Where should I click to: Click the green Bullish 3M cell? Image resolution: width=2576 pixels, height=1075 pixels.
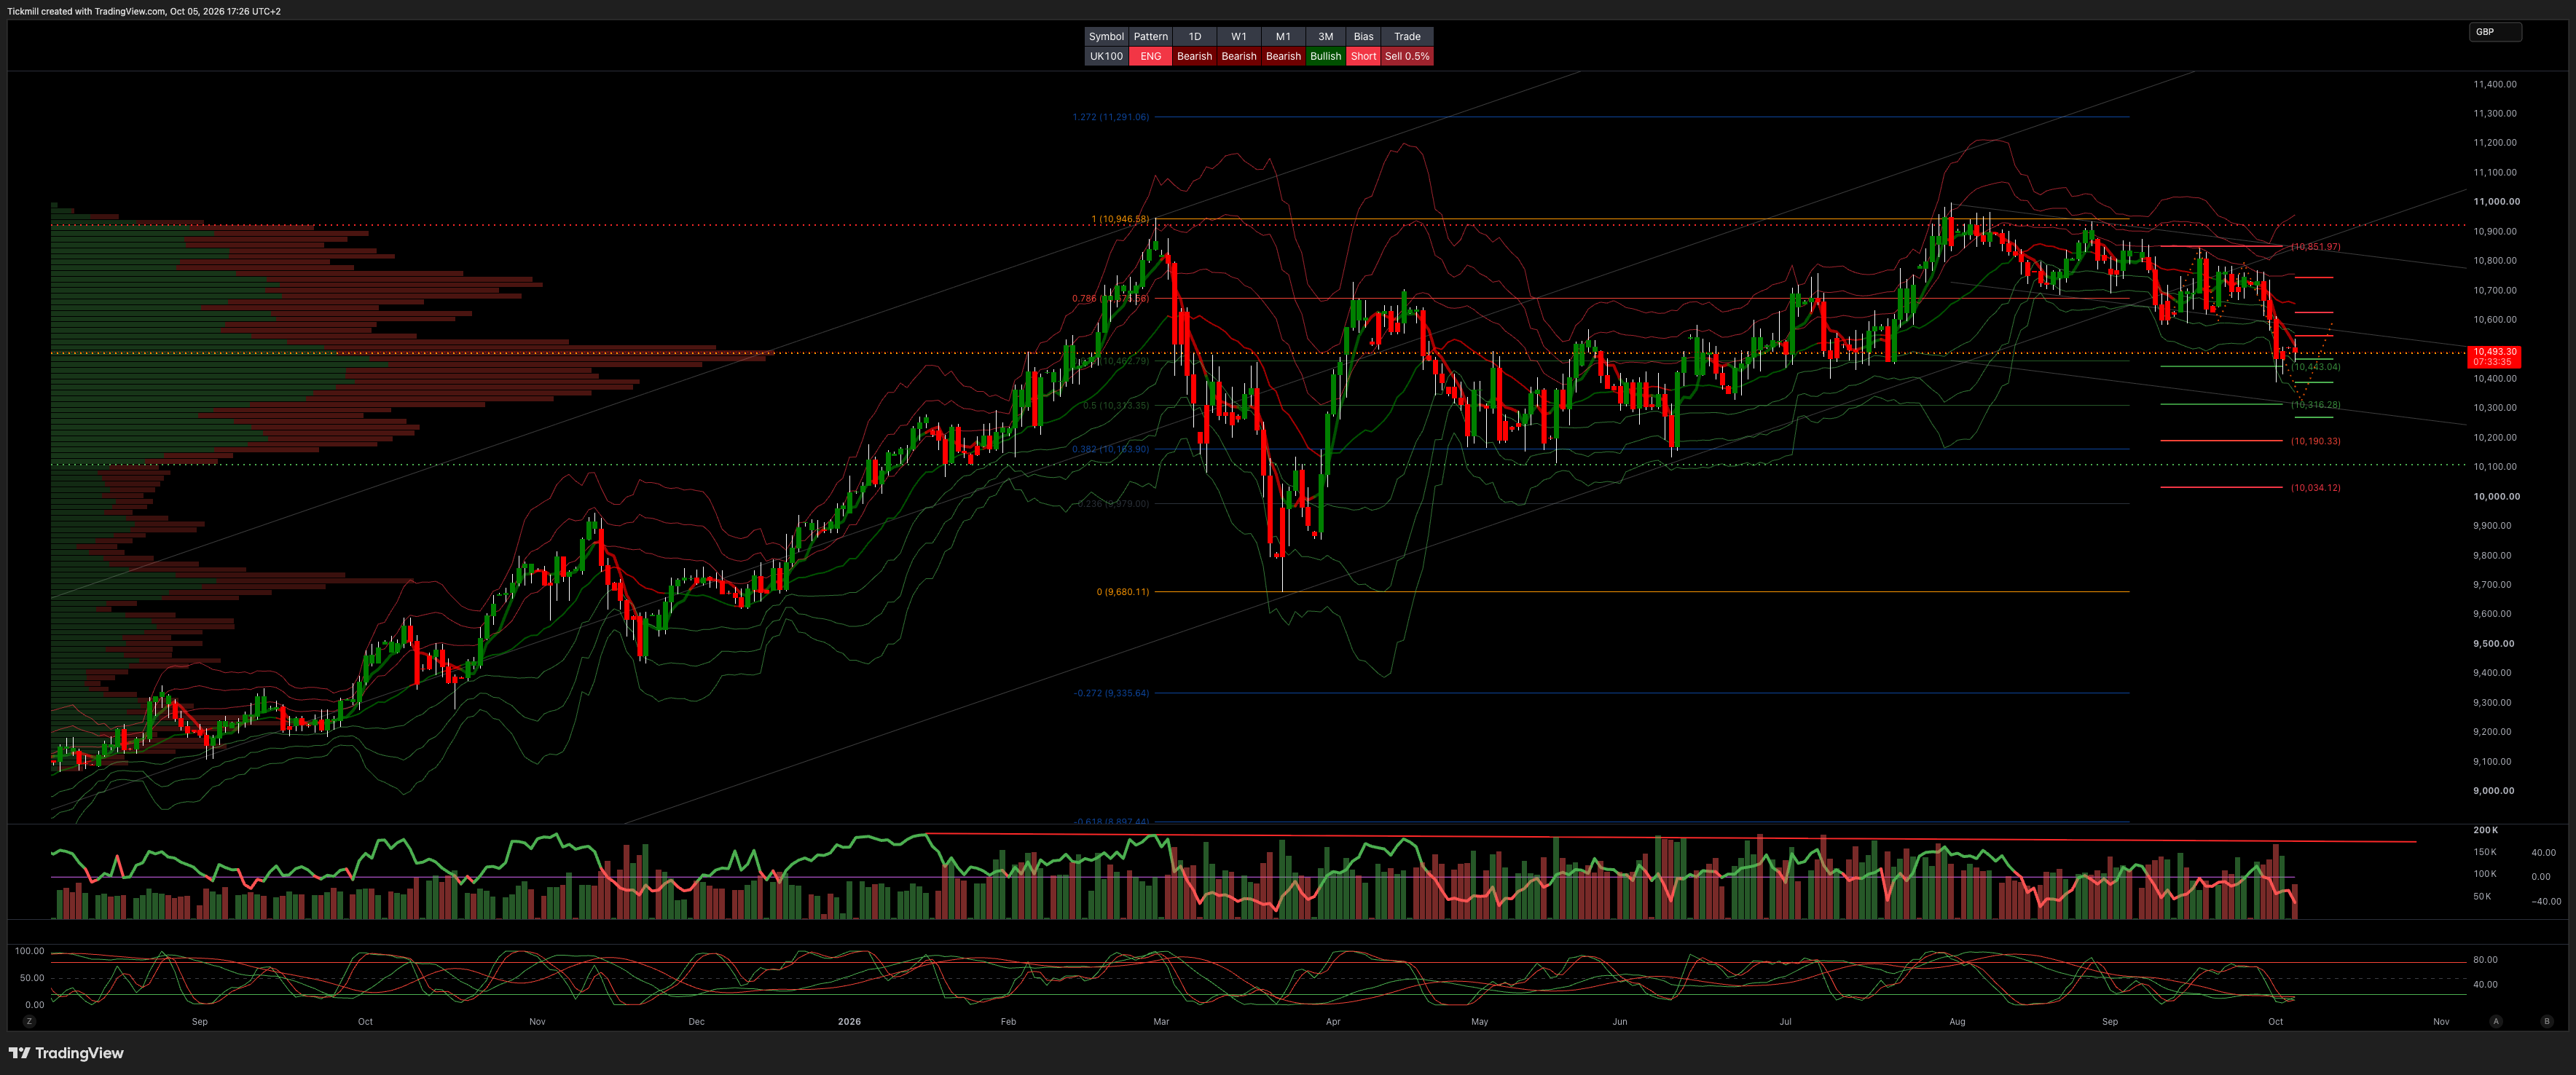[1325, 56]
